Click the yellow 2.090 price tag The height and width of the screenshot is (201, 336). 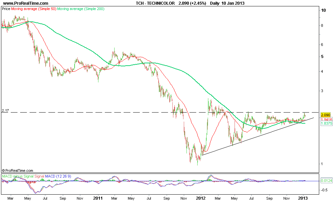point(326,115)
